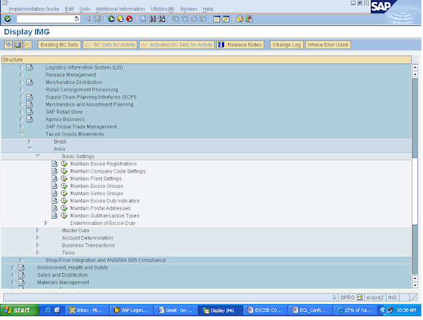
Task: Collapse the India node
Action: pos(30,148)
